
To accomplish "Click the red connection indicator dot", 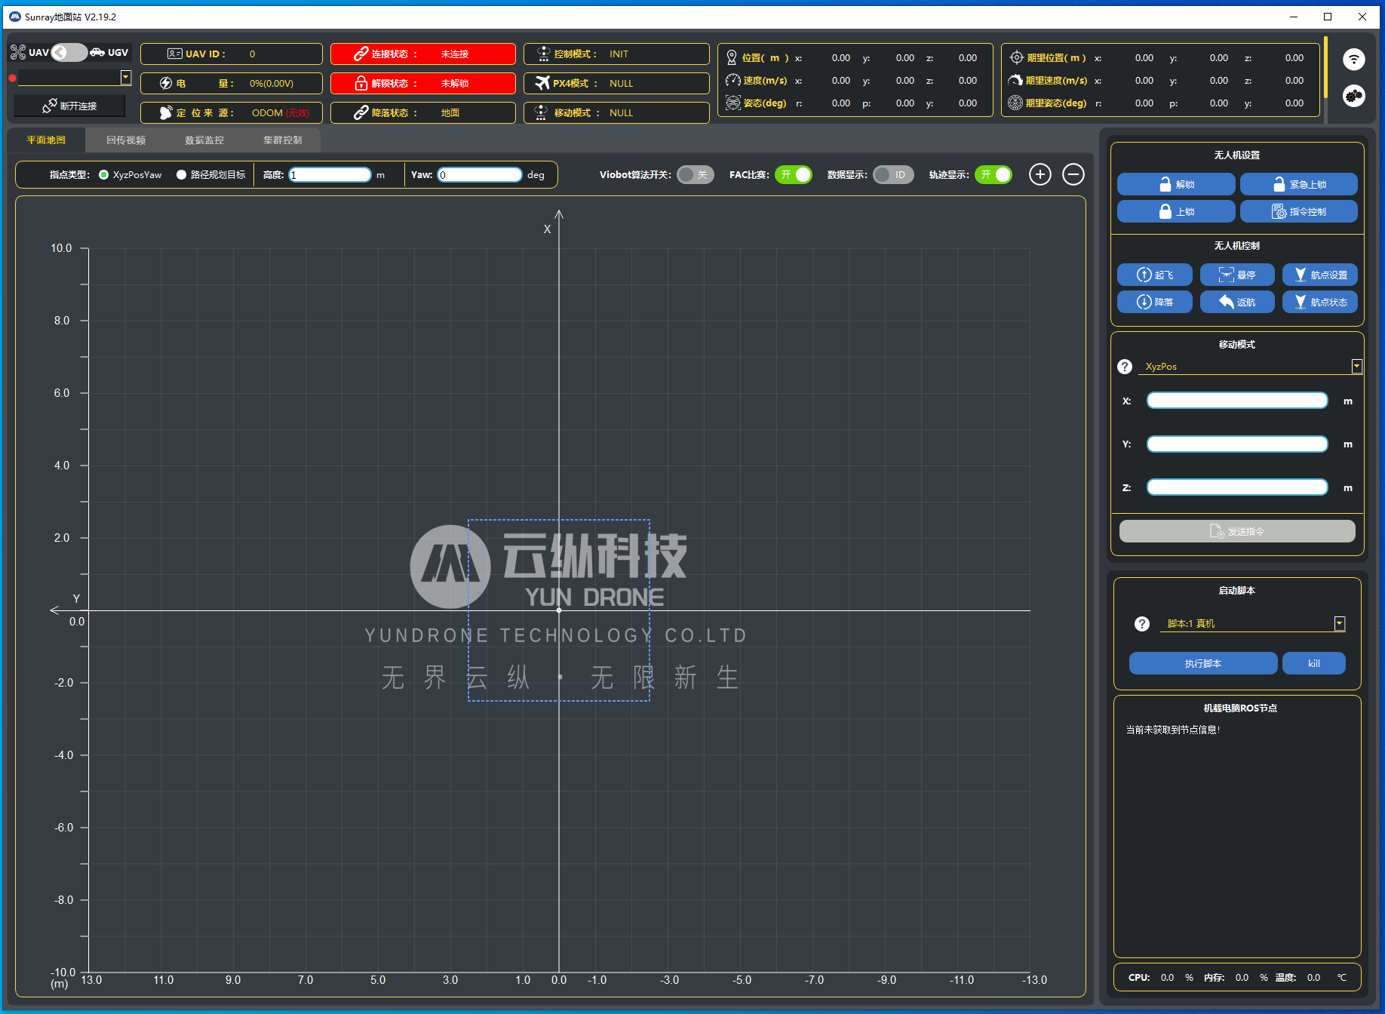I will [x=13, y=78].
